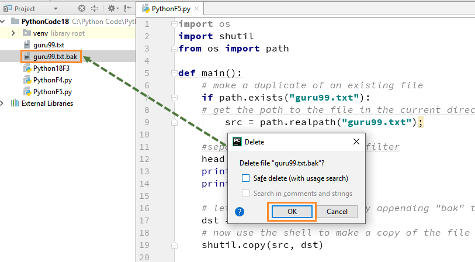Expand the venv library root folder
Screen dimensions: 475x262
pyautogui.click(x=13, y=33)
